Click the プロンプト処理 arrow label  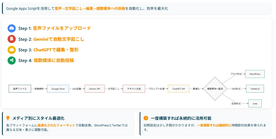[157, 89]
